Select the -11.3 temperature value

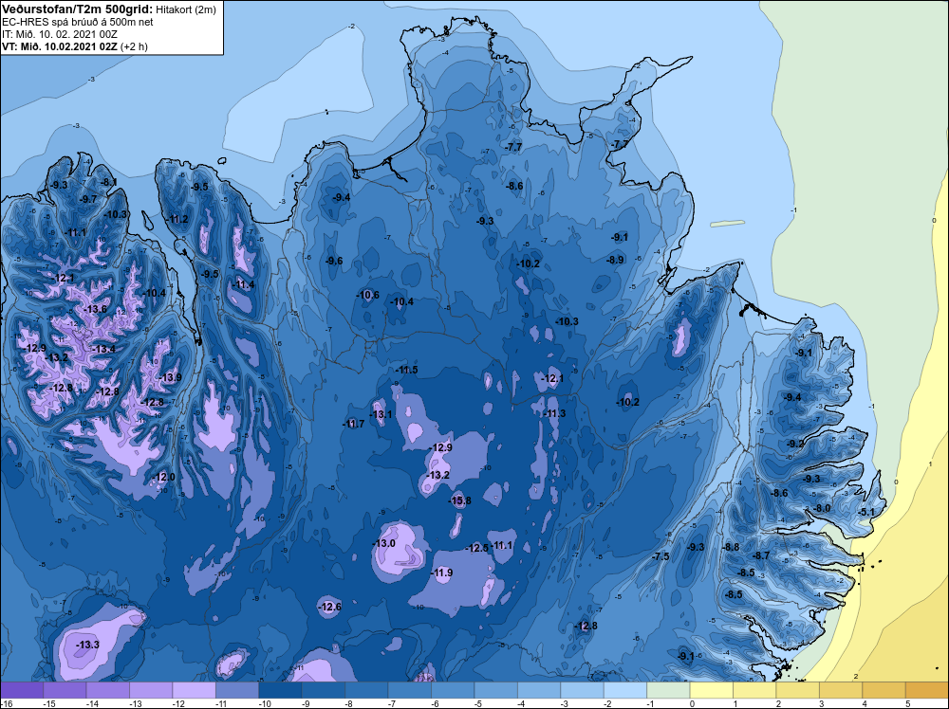click(x=554, y=413)
